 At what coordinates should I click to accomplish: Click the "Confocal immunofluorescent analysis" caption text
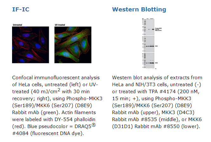[56, 78]
